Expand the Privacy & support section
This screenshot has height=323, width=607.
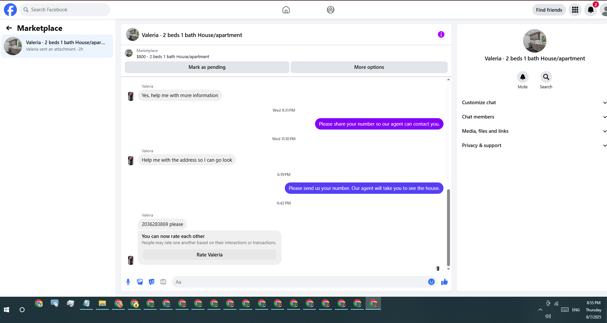pos(534,145)
